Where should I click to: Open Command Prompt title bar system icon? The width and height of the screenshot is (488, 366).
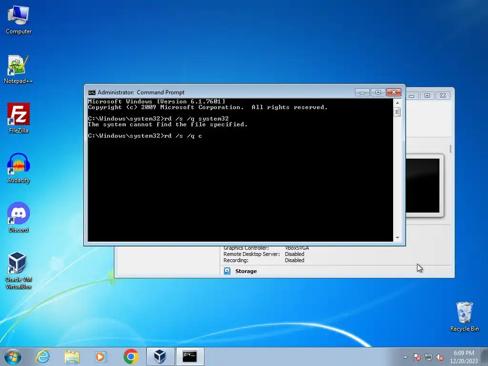point(92,92)
